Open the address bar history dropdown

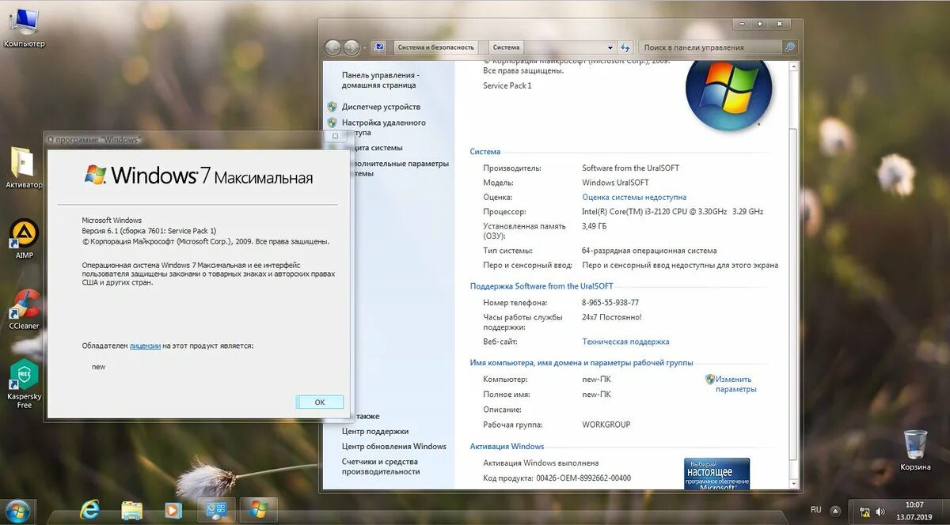610,47
